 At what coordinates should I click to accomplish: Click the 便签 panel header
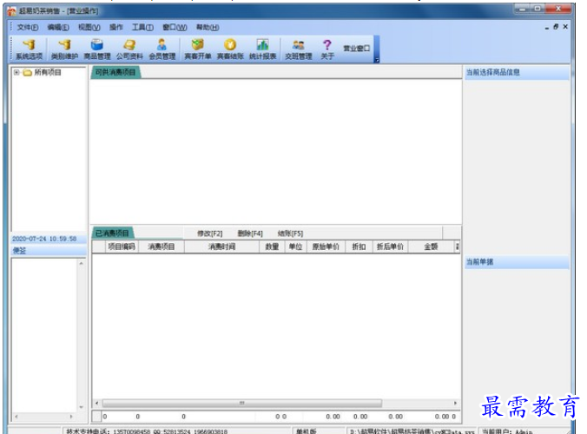pyautogui.click(x=49, y=251)
